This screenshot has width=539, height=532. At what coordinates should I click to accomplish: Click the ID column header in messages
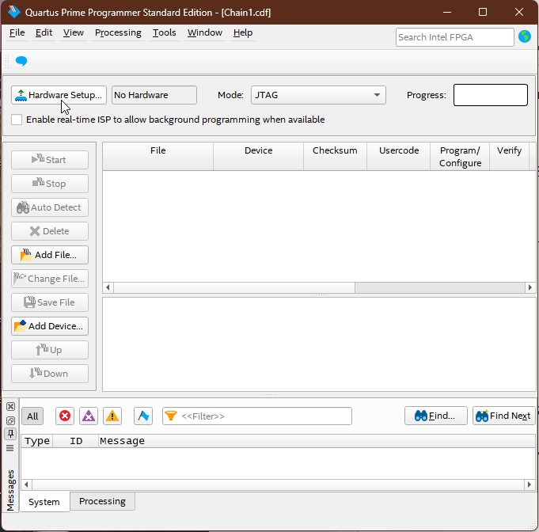(76, 441)
